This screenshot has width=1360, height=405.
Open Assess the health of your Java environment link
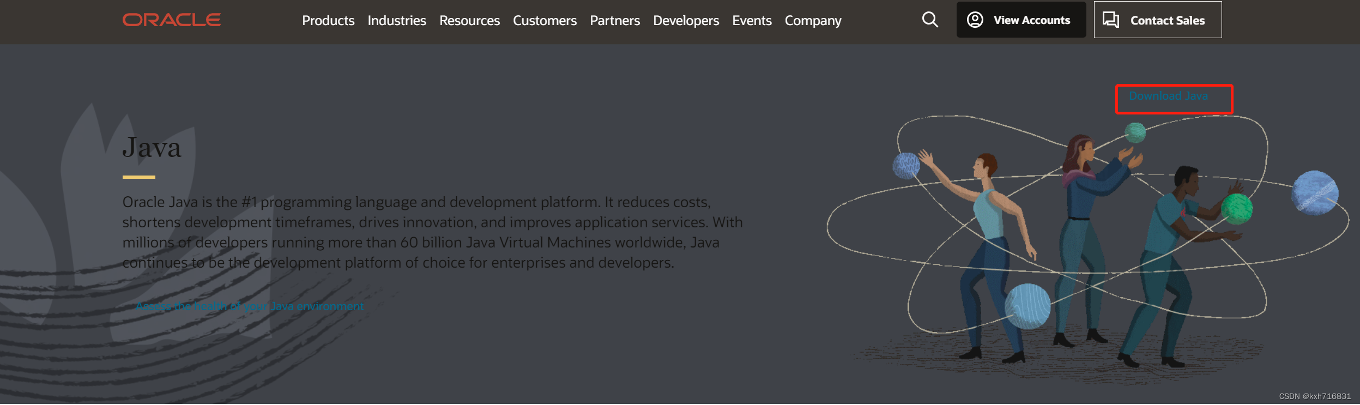[250, 306]
